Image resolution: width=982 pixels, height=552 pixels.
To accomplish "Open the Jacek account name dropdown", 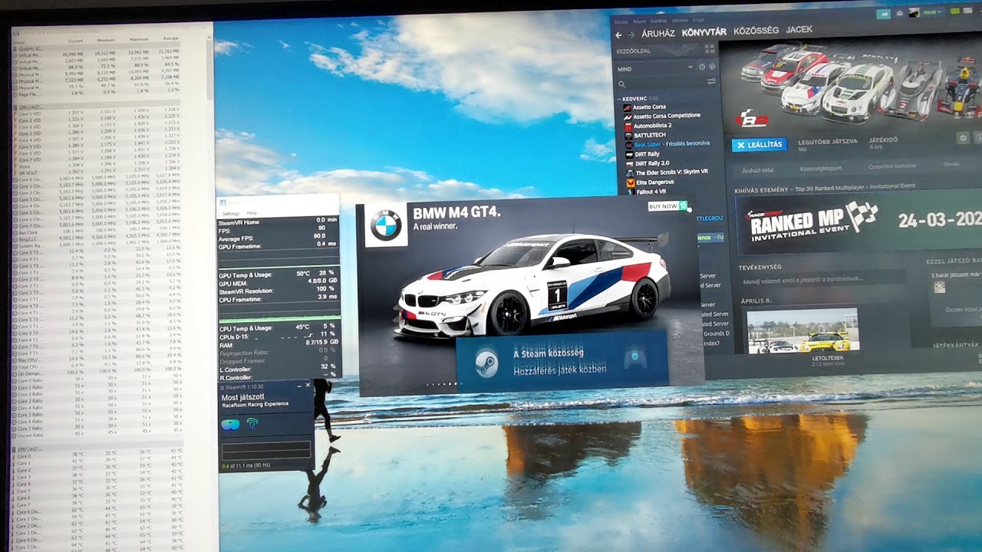I will [931, 13].
